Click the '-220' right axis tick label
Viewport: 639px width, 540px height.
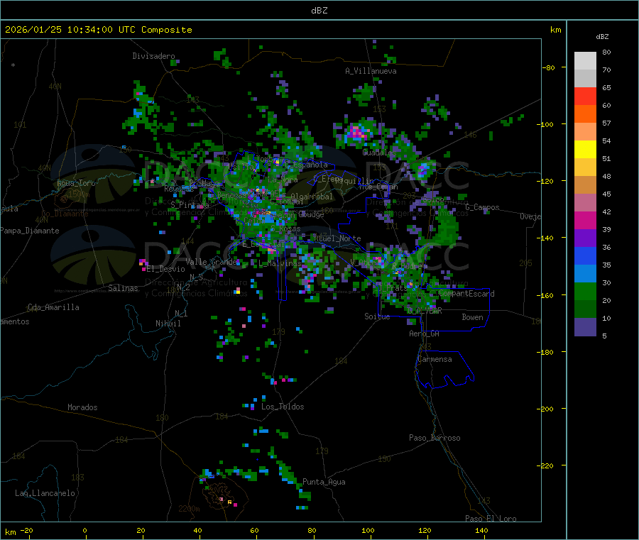pos(547,466)
